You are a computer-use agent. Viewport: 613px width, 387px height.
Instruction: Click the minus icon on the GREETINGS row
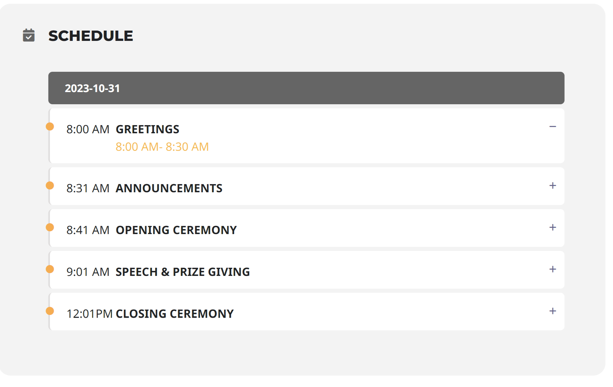[x=553, y=126]
